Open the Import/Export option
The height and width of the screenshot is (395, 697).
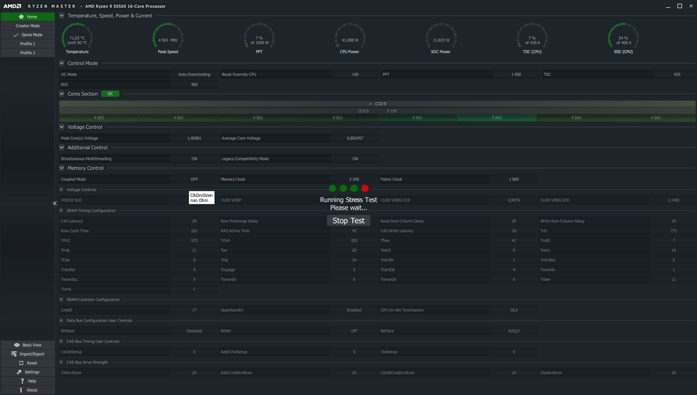[28, 354]
